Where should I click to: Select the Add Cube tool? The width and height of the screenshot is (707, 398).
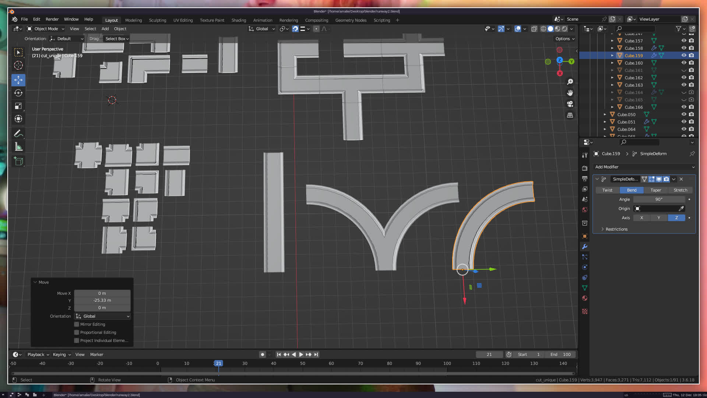pos(18,161)
